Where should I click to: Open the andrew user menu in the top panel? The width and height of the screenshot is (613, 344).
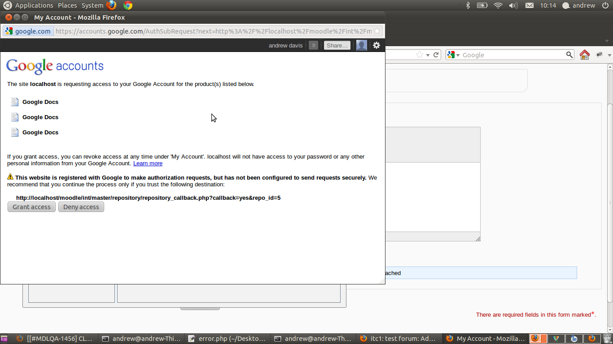(x=579, y=5)
